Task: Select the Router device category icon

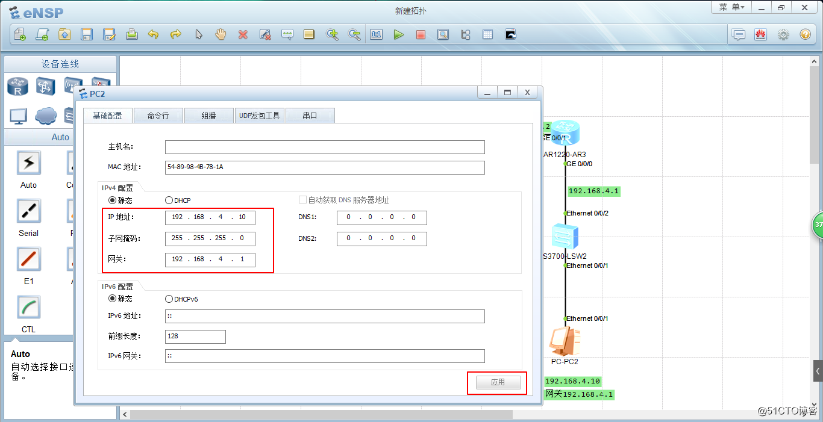Action: [18, 87]
